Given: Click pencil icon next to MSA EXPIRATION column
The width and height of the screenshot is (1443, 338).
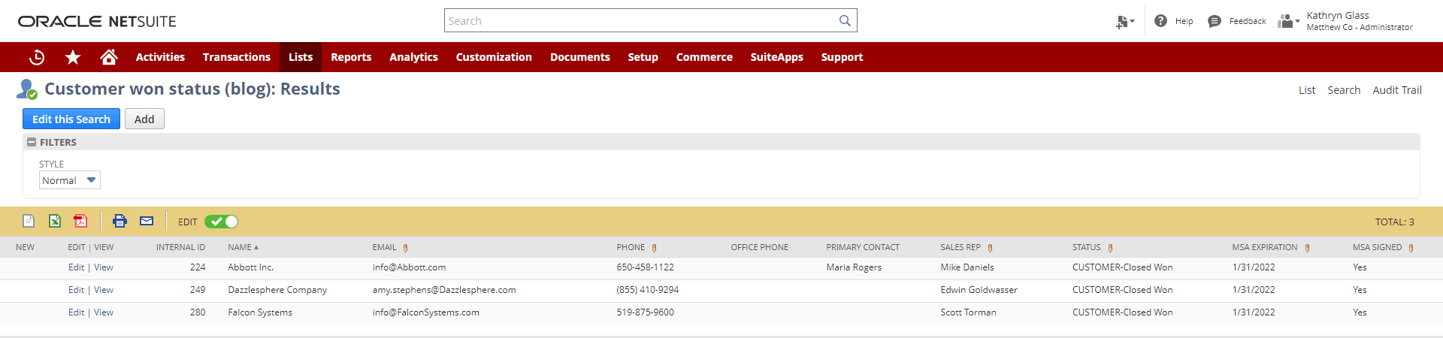Looking at the screenshot, I should click(x=1308, y=248).
